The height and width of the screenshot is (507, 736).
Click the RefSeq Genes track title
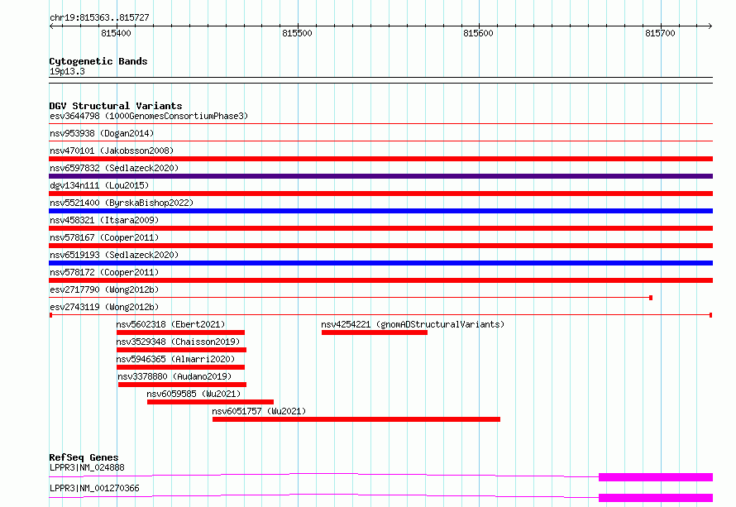point(84,457)
